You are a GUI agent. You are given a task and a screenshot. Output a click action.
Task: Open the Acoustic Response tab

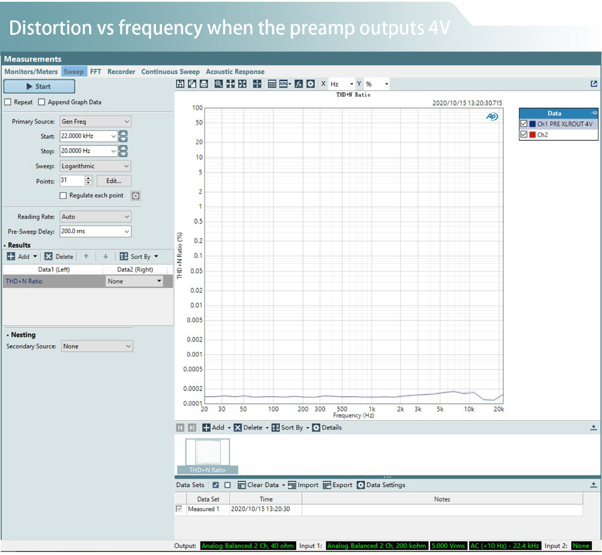[235, 72]
